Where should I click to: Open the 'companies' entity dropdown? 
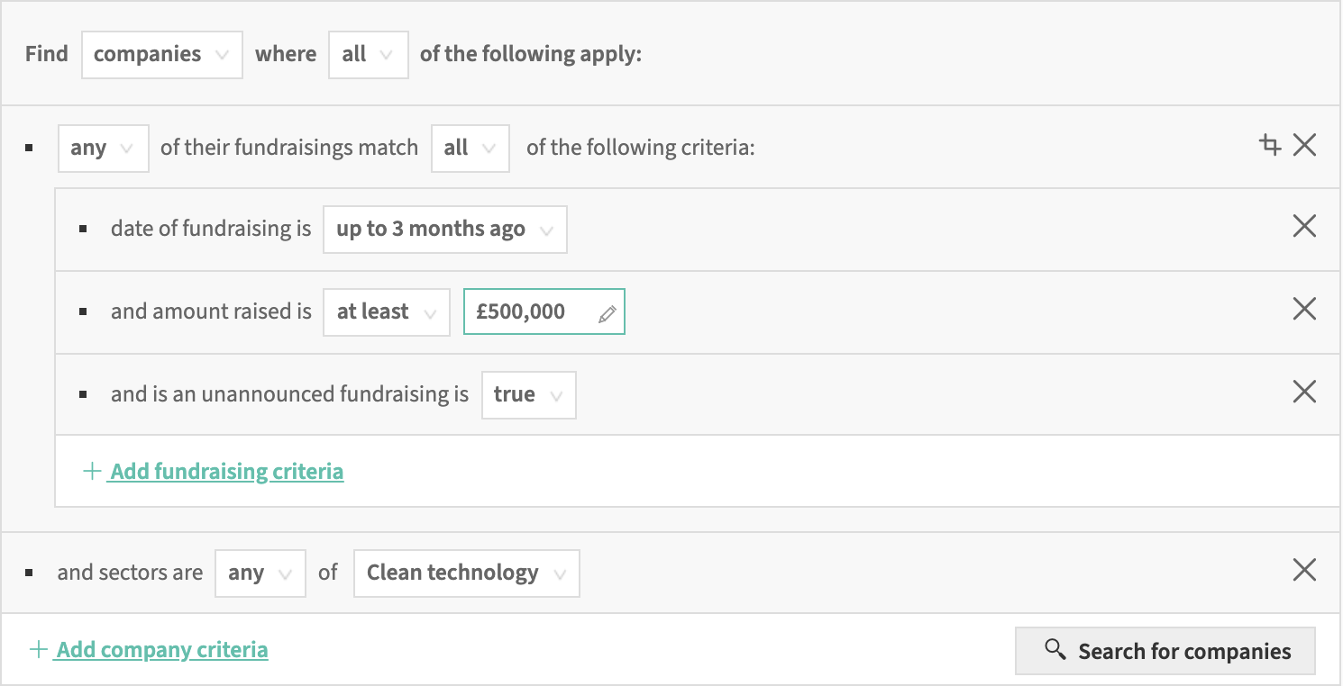[161, 54]
